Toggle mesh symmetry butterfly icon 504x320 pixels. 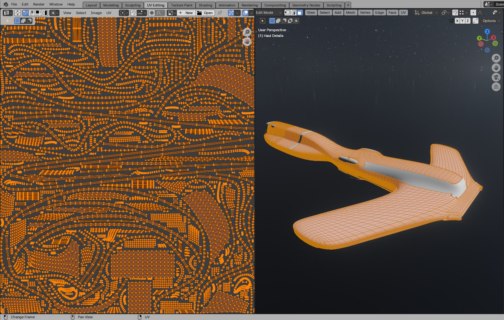pos(451,21)
